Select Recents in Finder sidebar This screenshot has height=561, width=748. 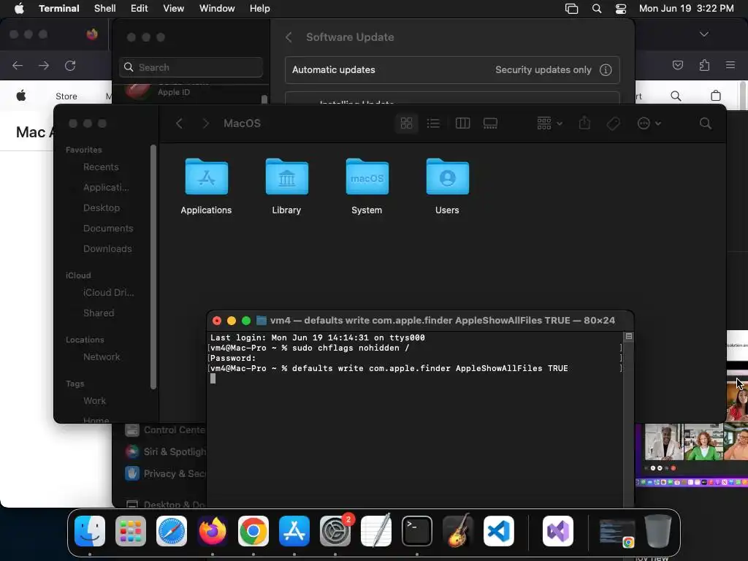101,167
